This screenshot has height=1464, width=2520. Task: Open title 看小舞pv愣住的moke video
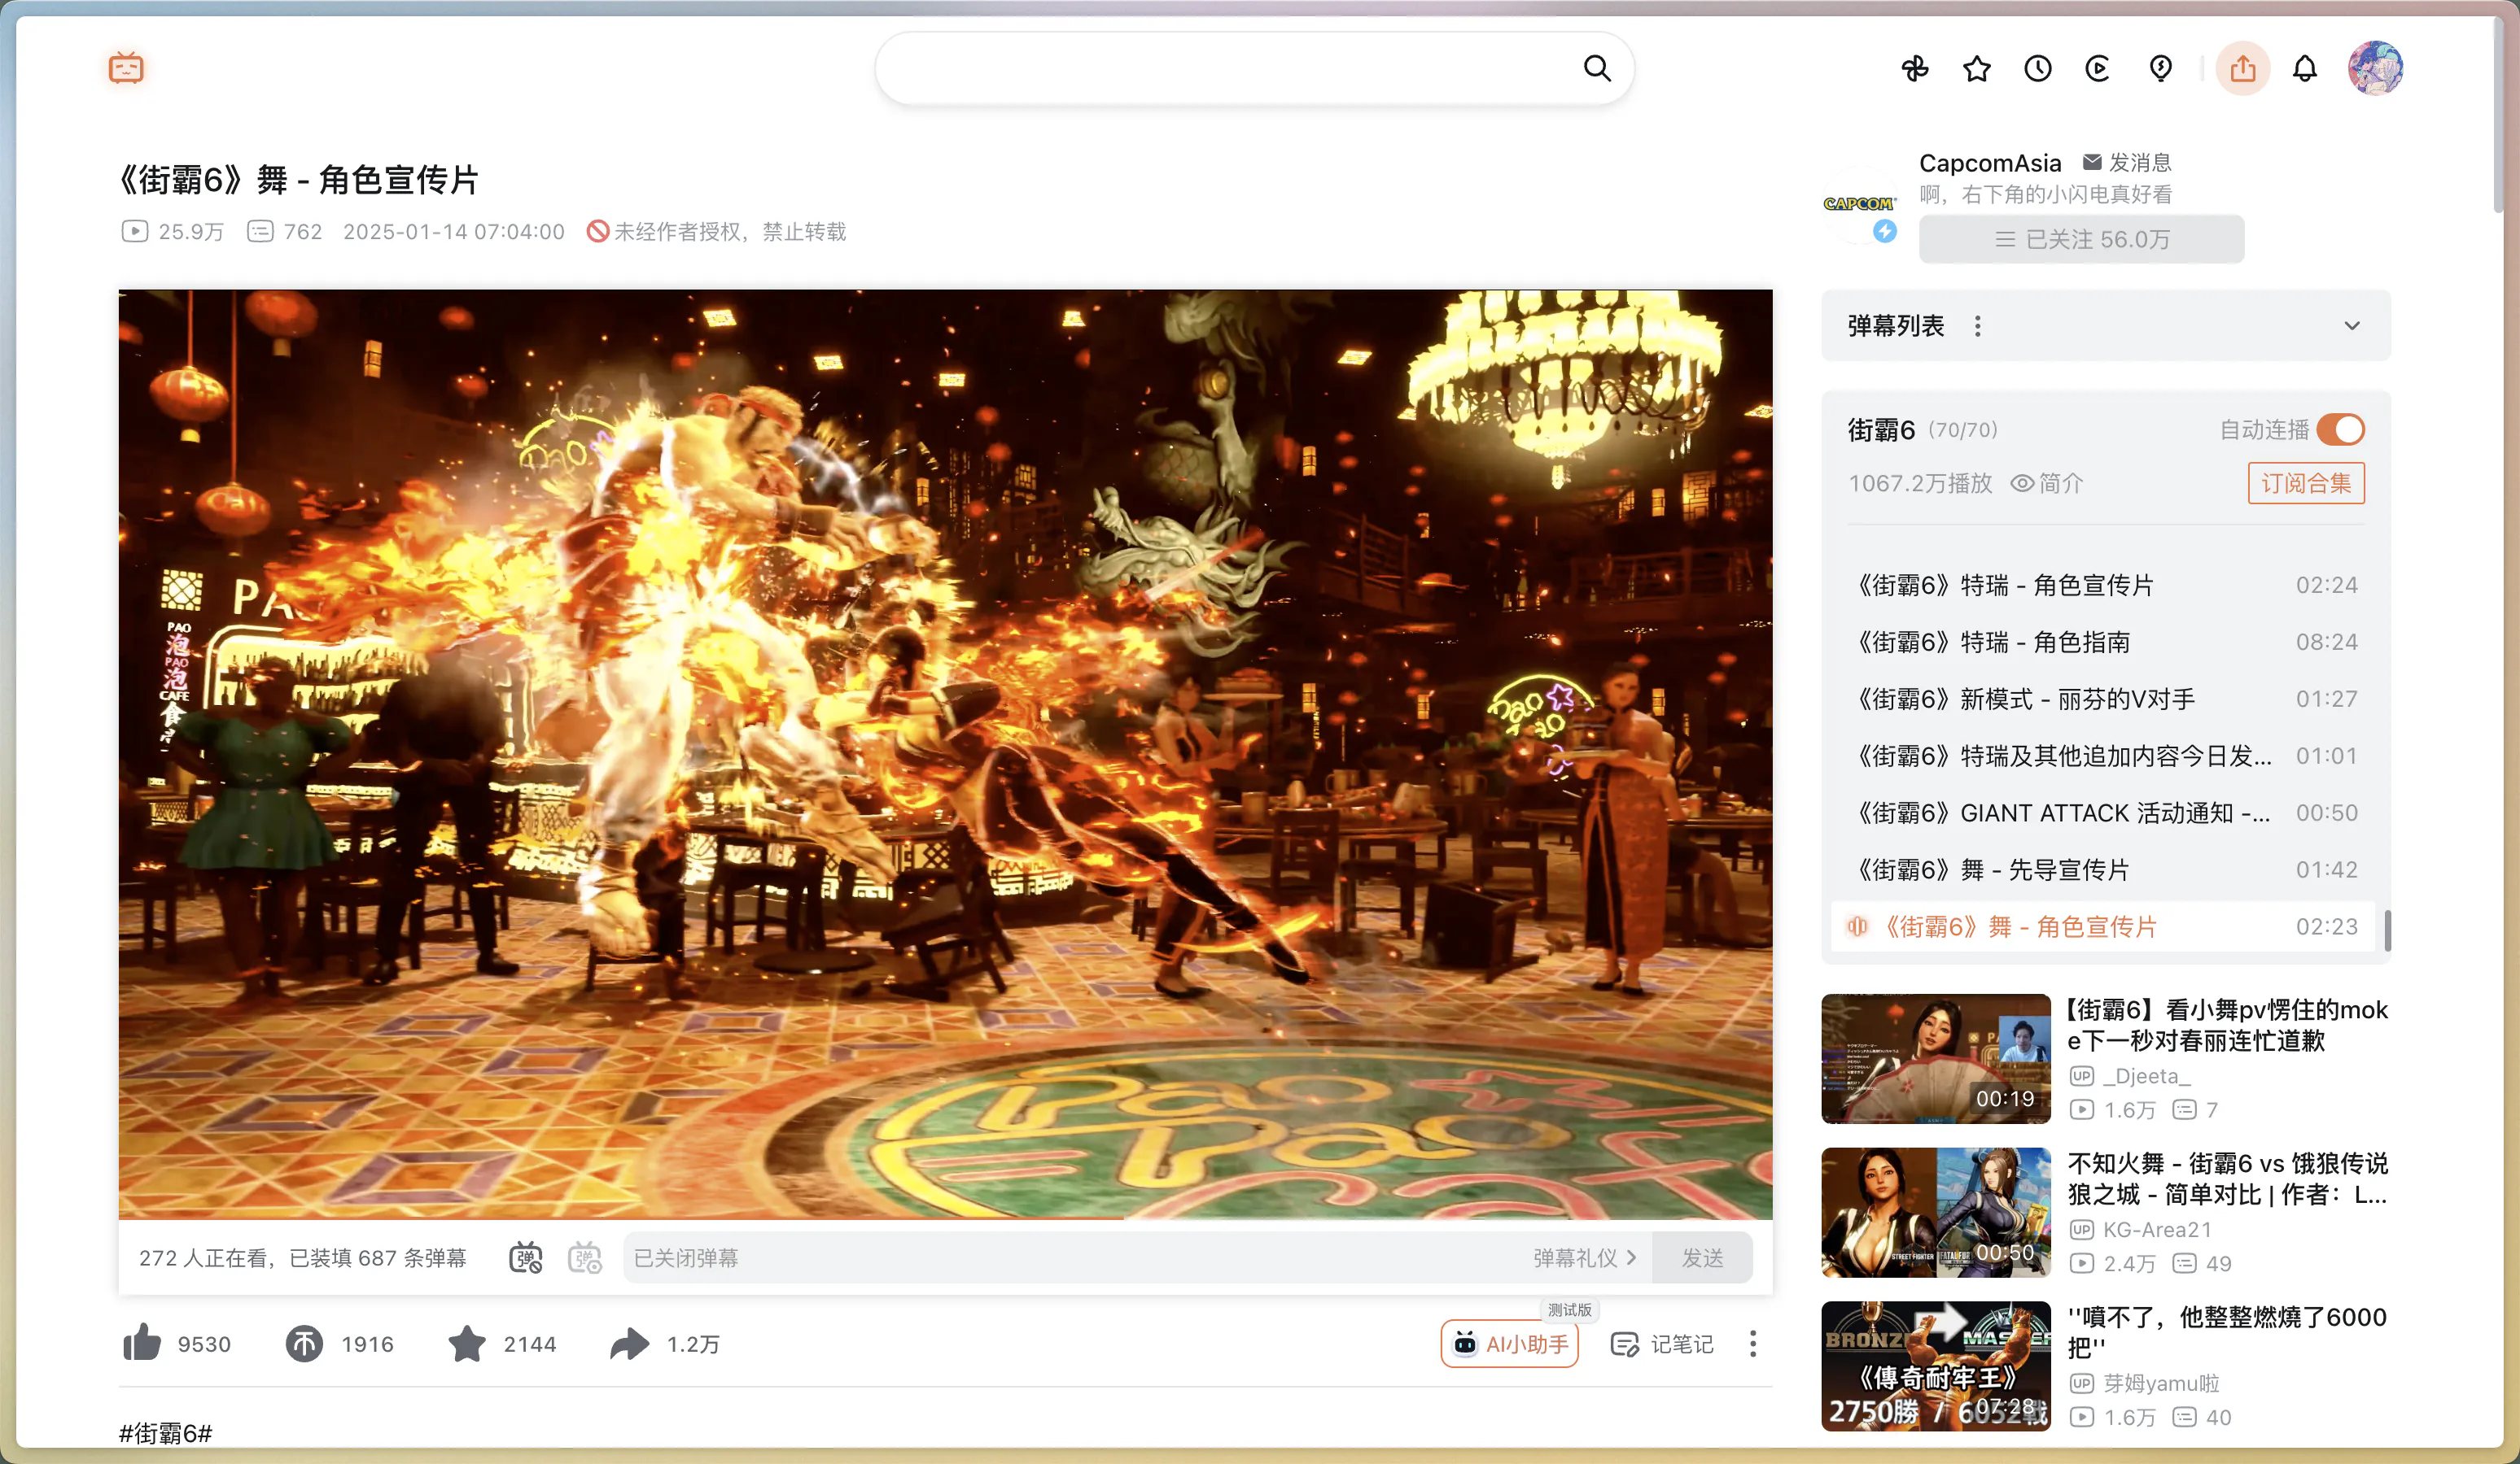pos(2227,1024)
